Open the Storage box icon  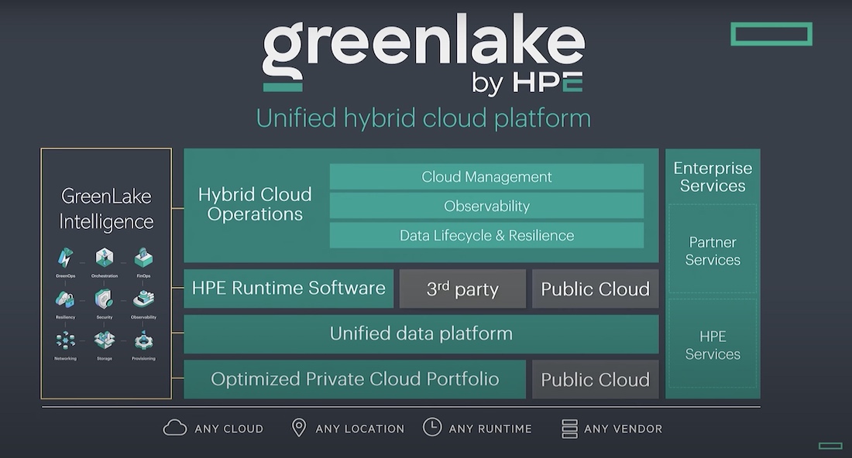coord(105,340)
